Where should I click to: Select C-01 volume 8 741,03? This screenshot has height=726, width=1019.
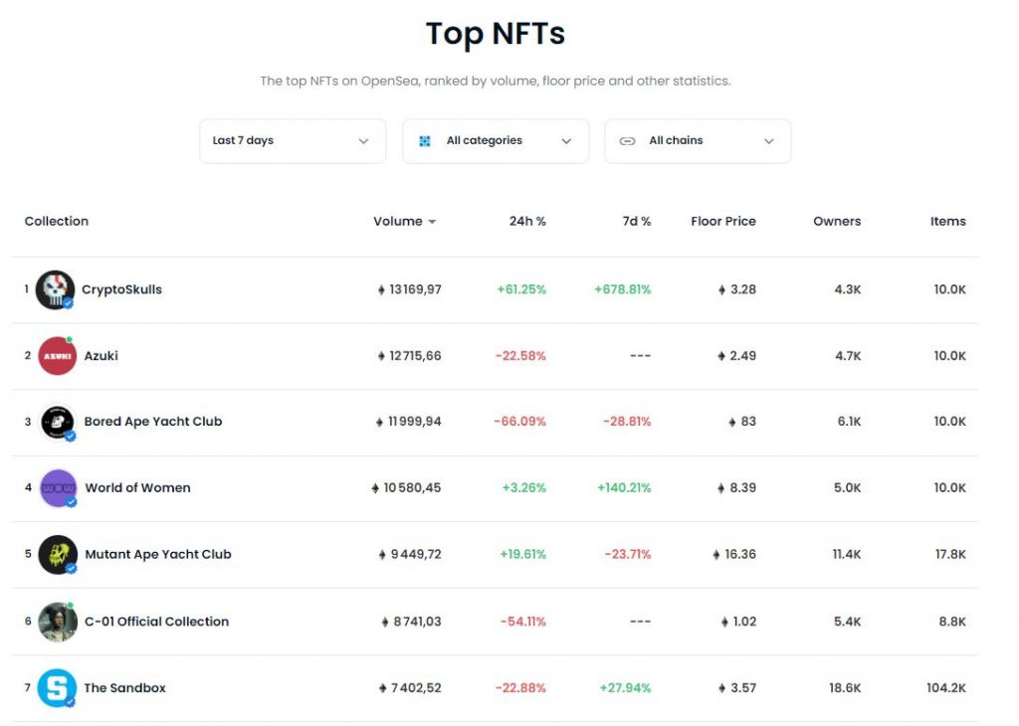click(417, 623)
